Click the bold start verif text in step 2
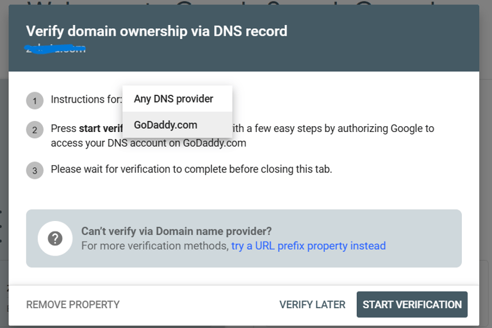 (x=101, y=128)
